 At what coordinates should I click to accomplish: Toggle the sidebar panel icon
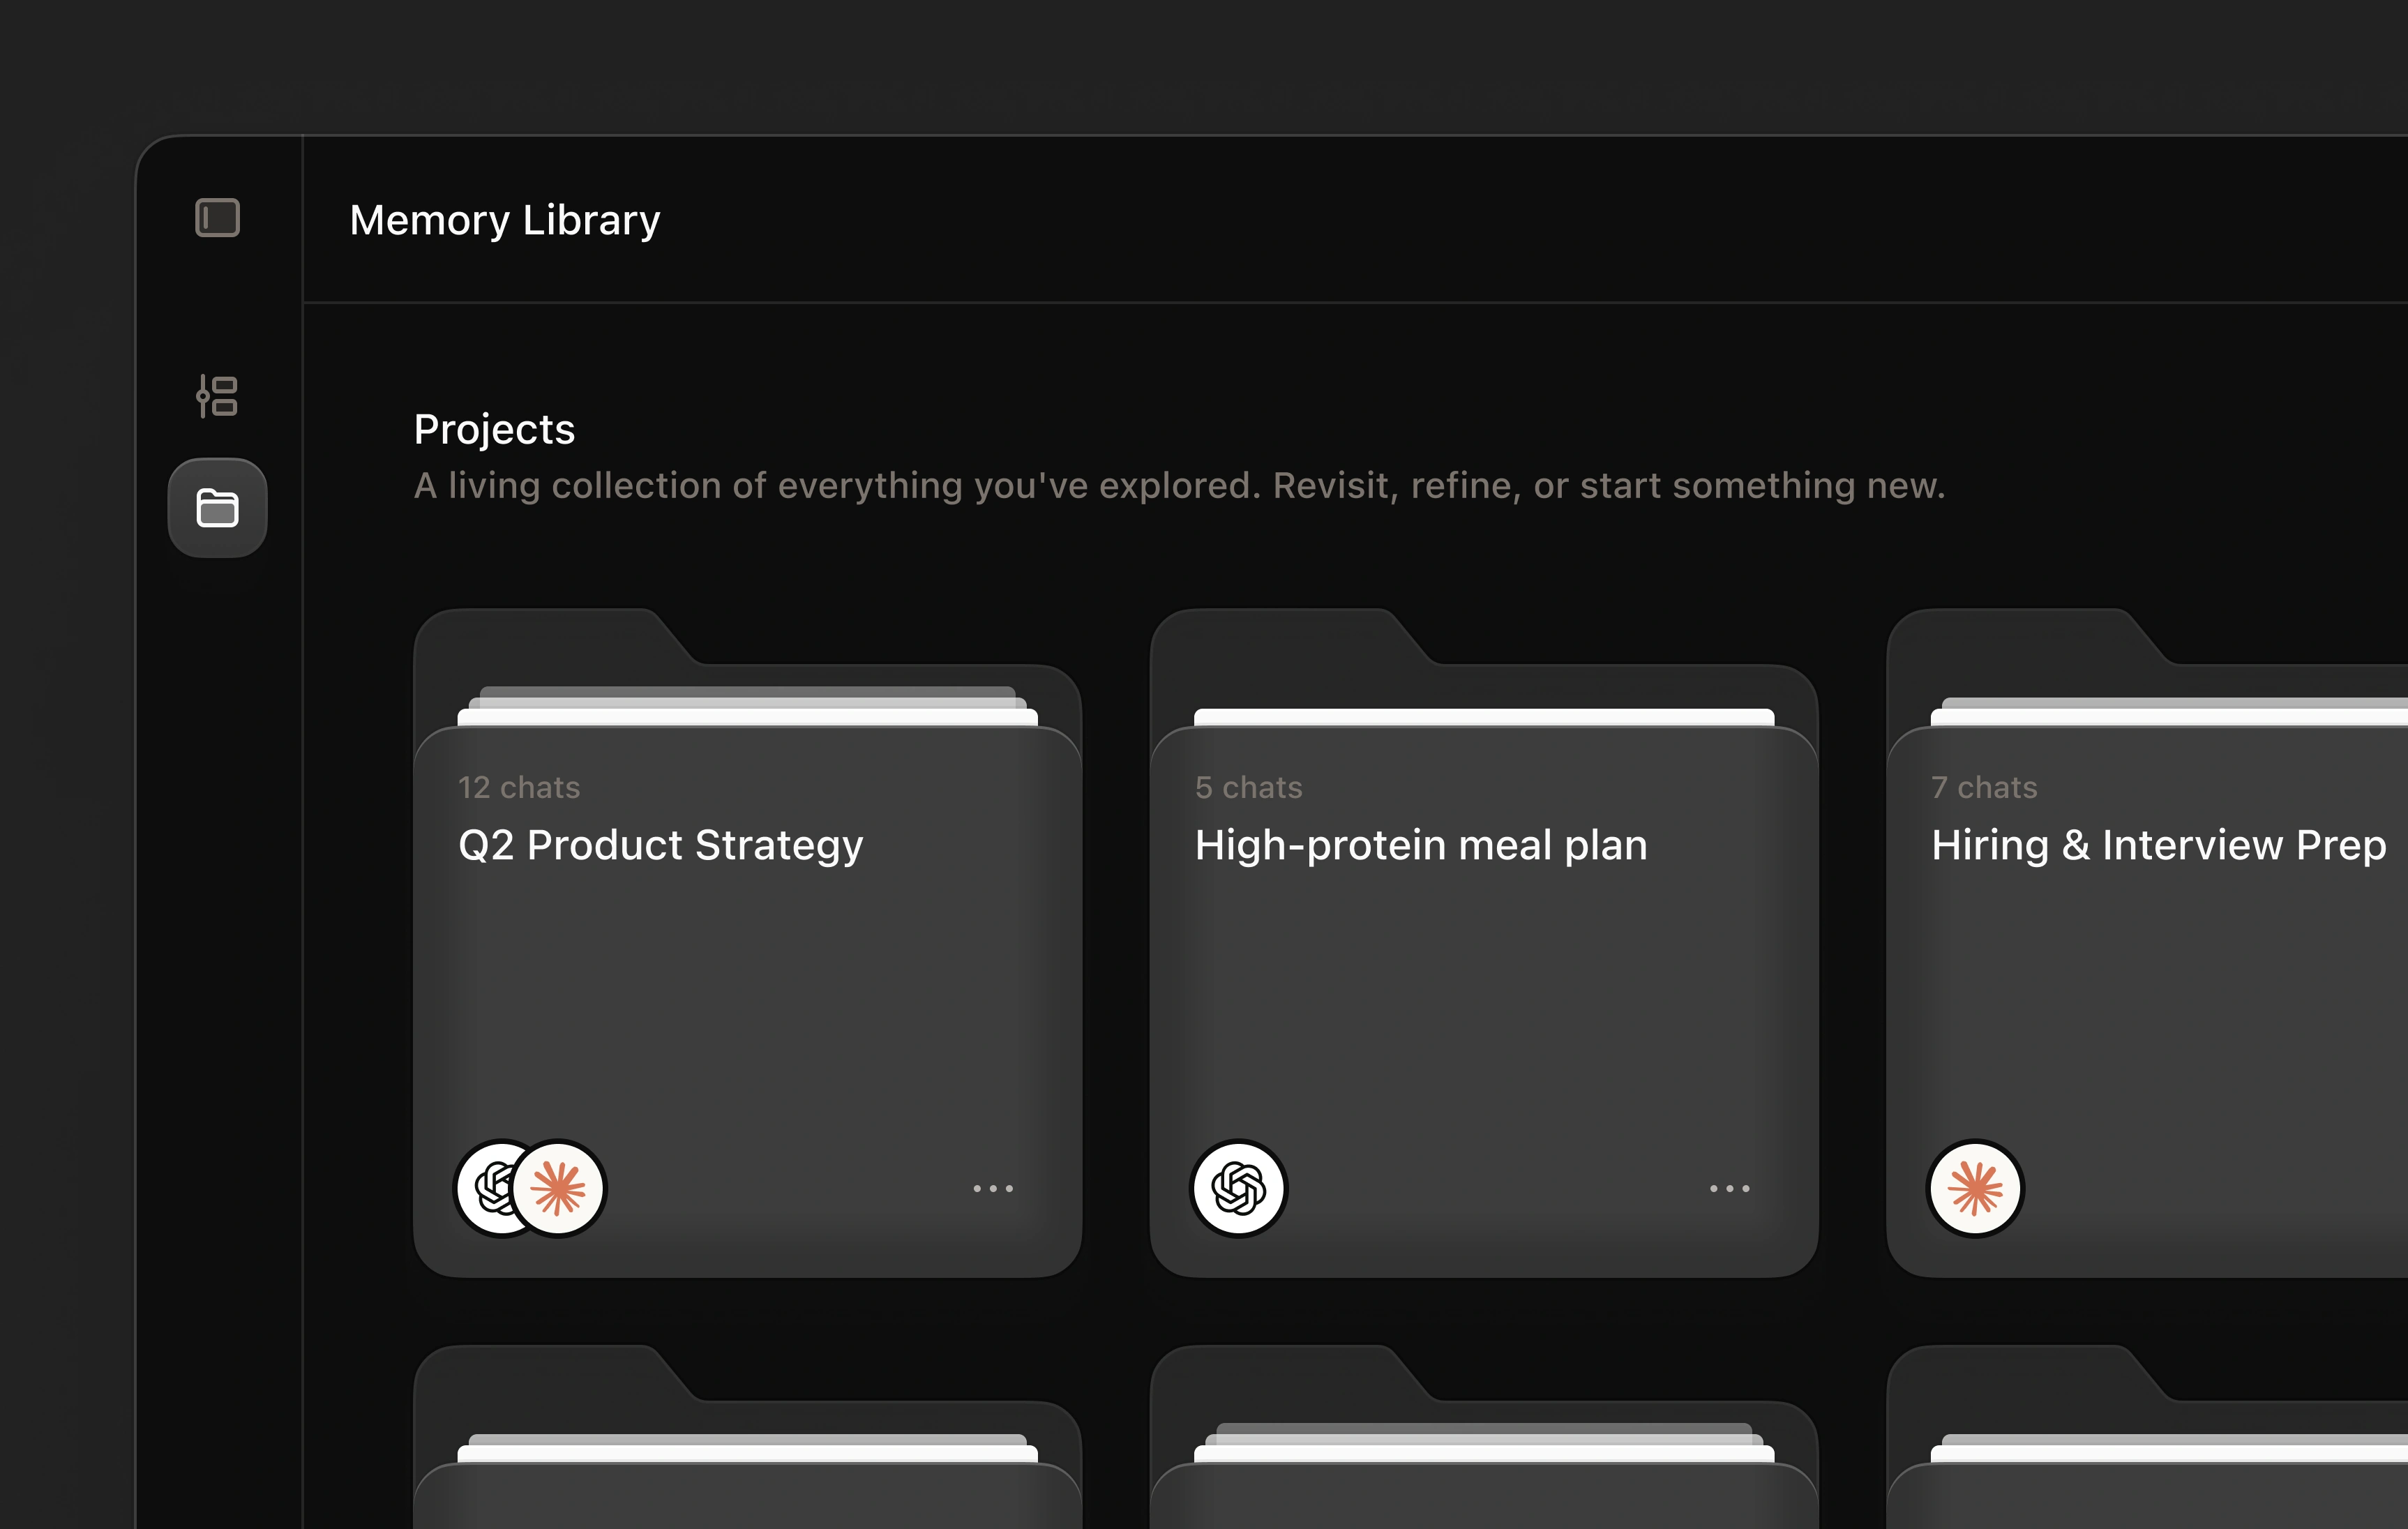pyautogui.click(x=217, y=218)
